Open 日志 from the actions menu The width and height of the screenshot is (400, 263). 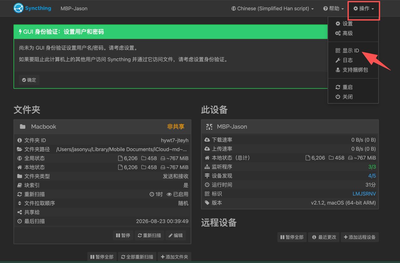[353, 60]
